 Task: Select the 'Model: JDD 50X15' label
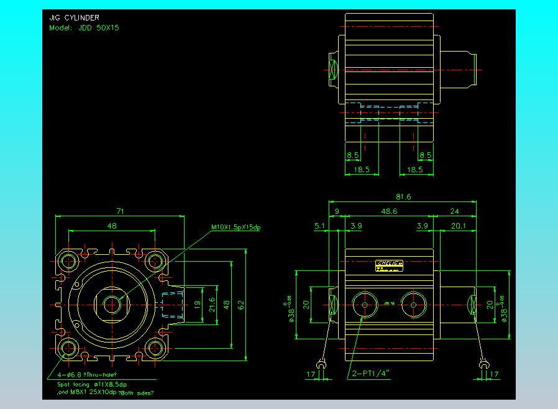point(84,28)
